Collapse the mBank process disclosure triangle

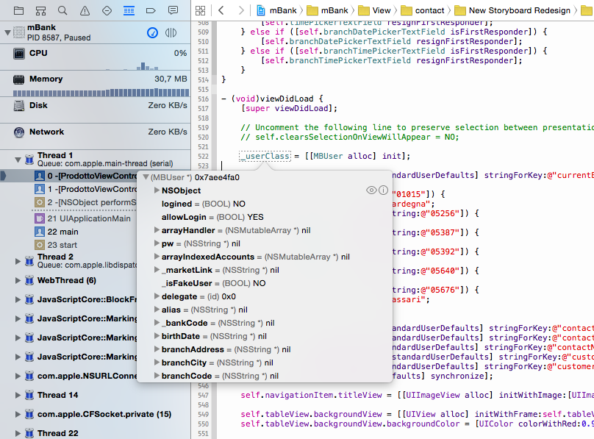tap(7, 33)
